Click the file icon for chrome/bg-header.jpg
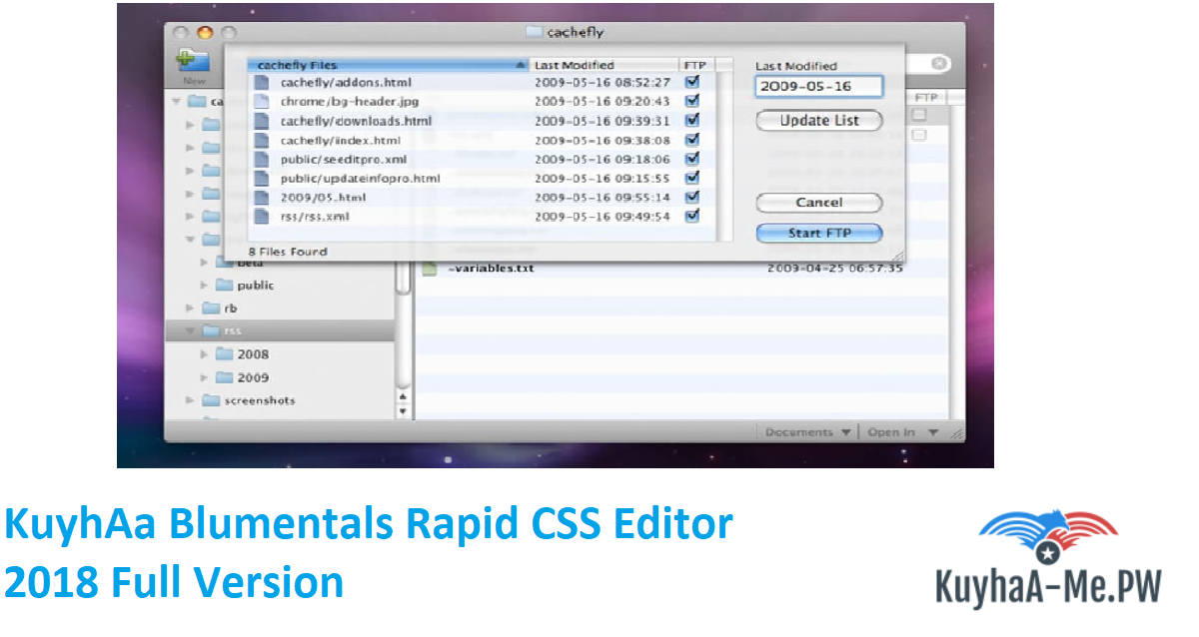The width and height of the screenshot is (1199, 637). (262, 102)
